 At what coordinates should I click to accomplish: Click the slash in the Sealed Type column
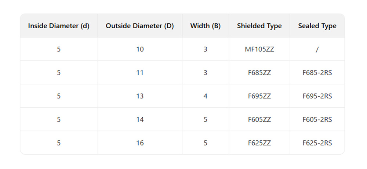(x=317, y=49)
